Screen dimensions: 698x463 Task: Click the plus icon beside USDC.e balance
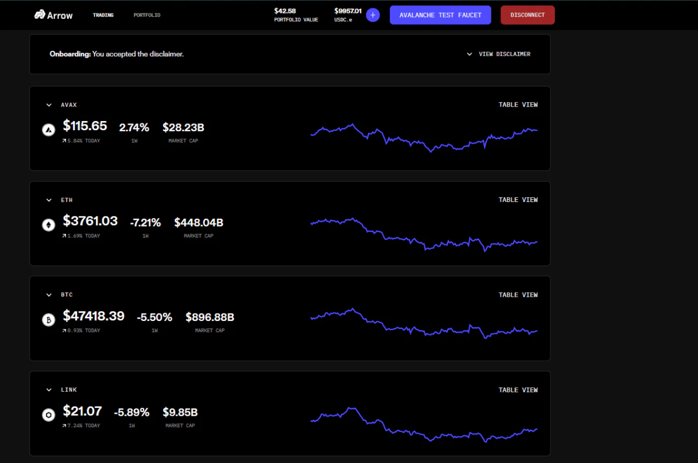coord(373,15)
